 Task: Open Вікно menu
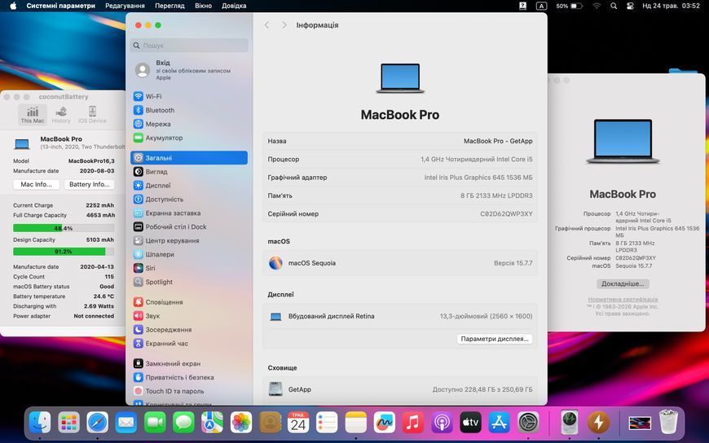[203, 6]
